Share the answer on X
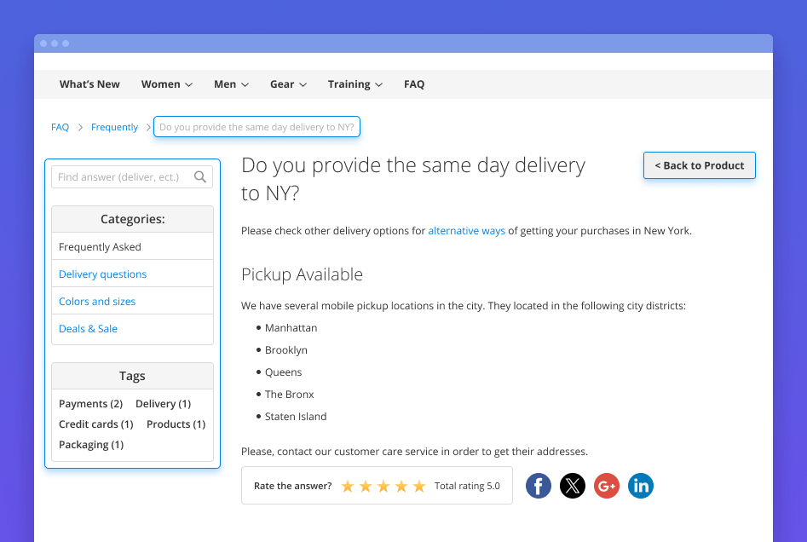 click(573, 486)
